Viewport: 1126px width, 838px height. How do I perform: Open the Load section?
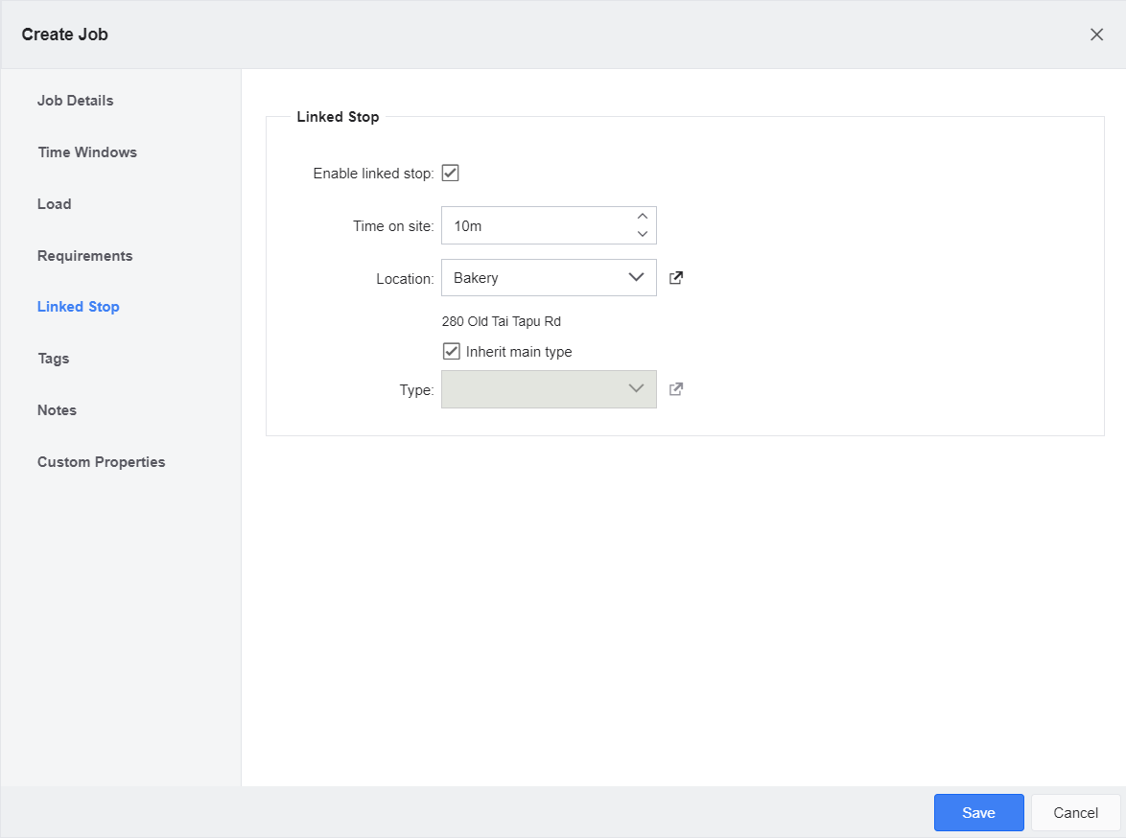pyautogui.click(x=54, y=204)
